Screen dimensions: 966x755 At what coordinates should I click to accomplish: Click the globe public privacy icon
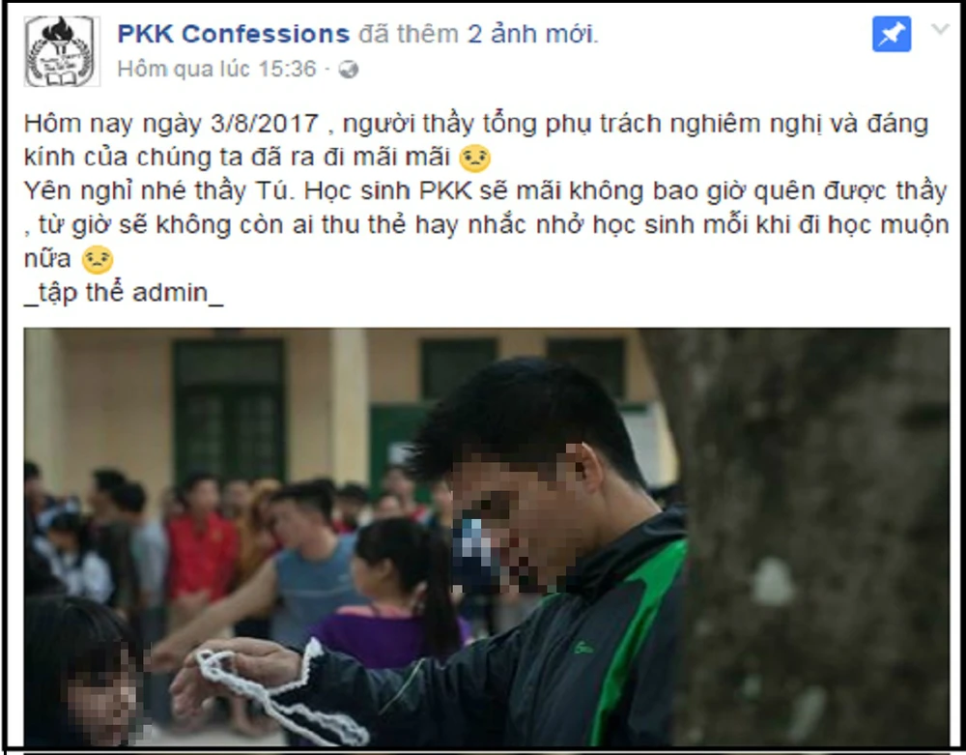[x=348, y=70]
